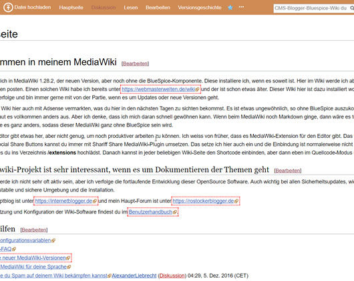This screenshot has width=354, height=281.
Task: Edit the 'meinem MediaWiki' section via Bearbeiten
Action: coord(135,64)
